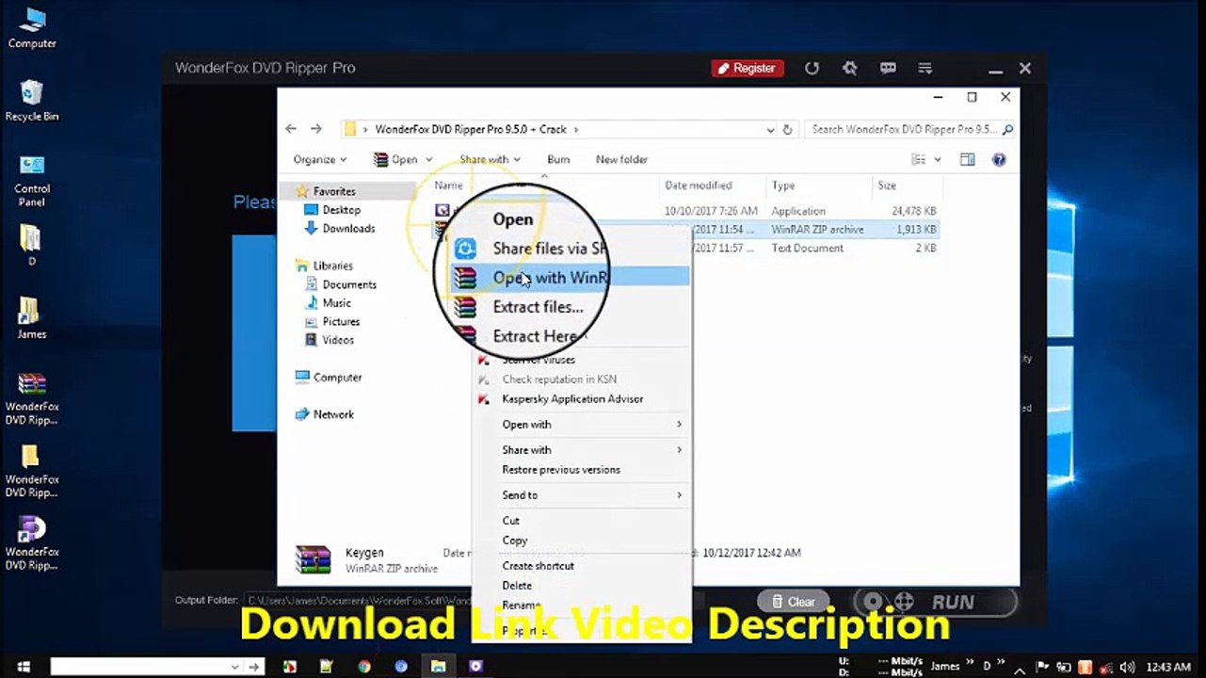This screenshot has height=678, width=1206.
Task: Expand the address bar history dropdown
Action: [x=771, y=130]
